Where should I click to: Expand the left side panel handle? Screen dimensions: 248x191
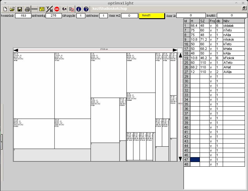point(1,141)
